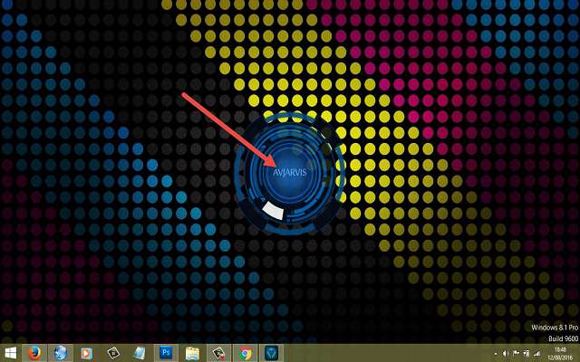Click the Show Desktop strip at taskbar end
Image resolution: width=580 pixels, height=362 pixels.
577,352
